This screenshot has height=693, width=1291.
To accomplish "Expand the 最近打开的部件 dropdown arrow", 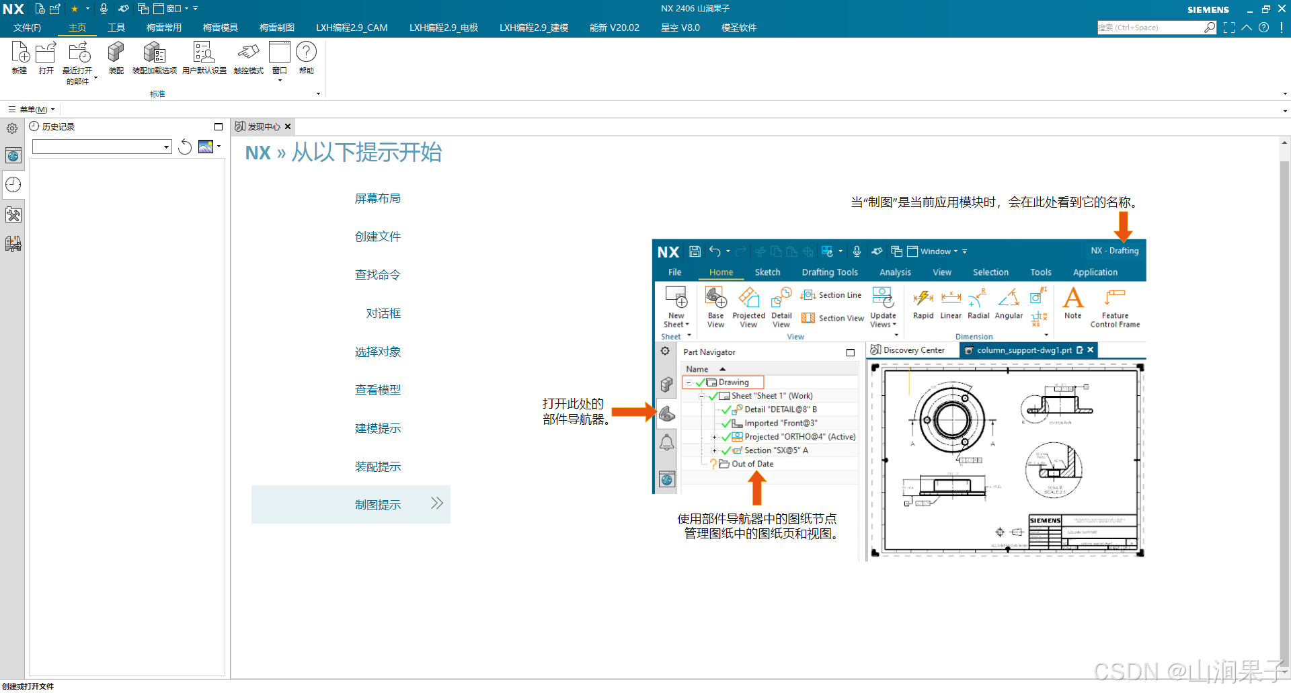I will (95, 78).
